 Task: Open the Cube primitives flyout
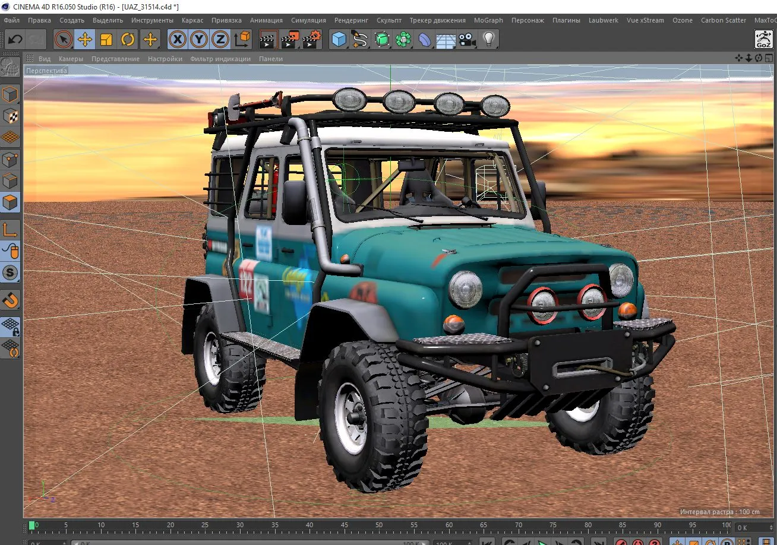(339, 40)
